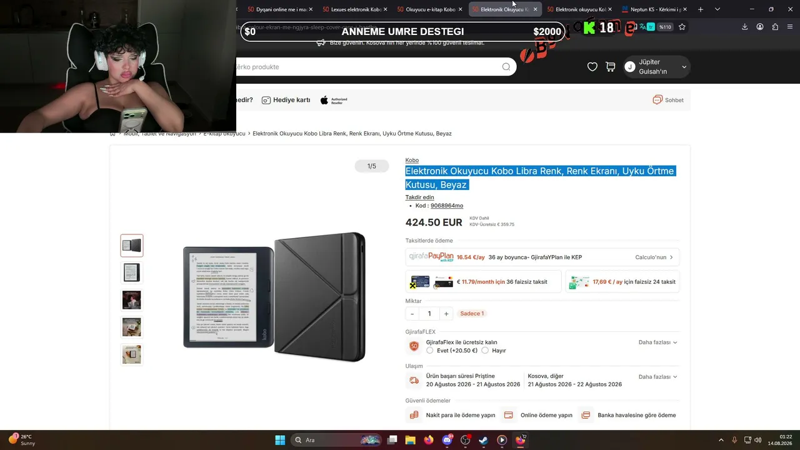Viewport: 800px width, 450px height.
Task: Click the Windows taskbar search box
Action: pyautogui.click(x=336, y=440)
